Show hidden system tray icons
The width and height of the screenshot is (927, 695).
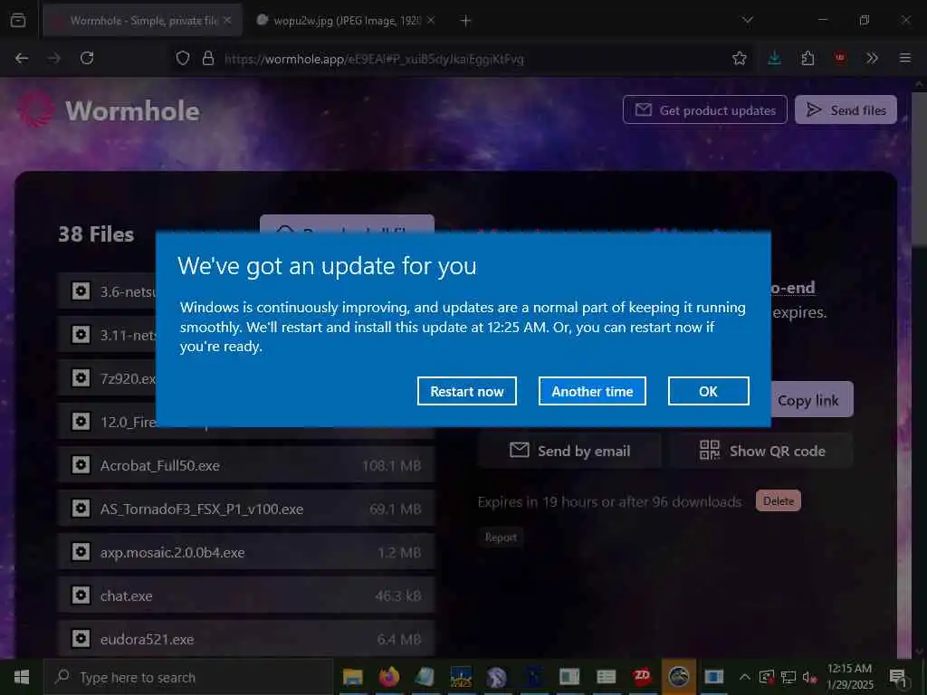(745, 677)
